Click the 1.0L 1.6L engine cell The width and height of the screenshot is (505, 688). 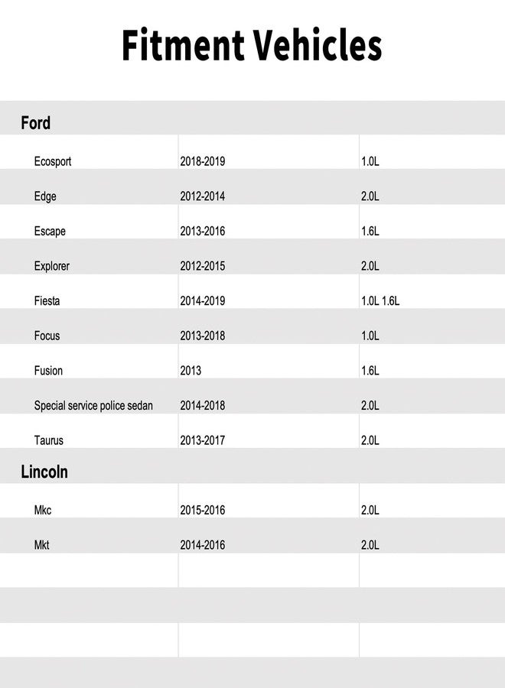click(x=380, y=301)
